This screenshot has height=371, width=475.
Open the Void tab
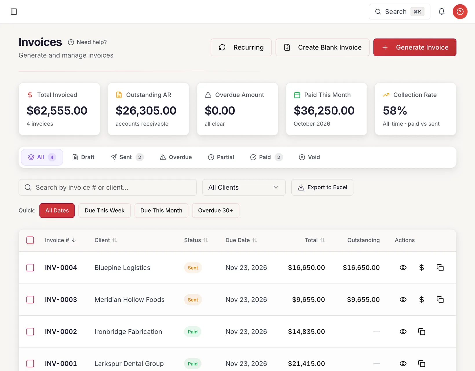[x=309, y=157]
